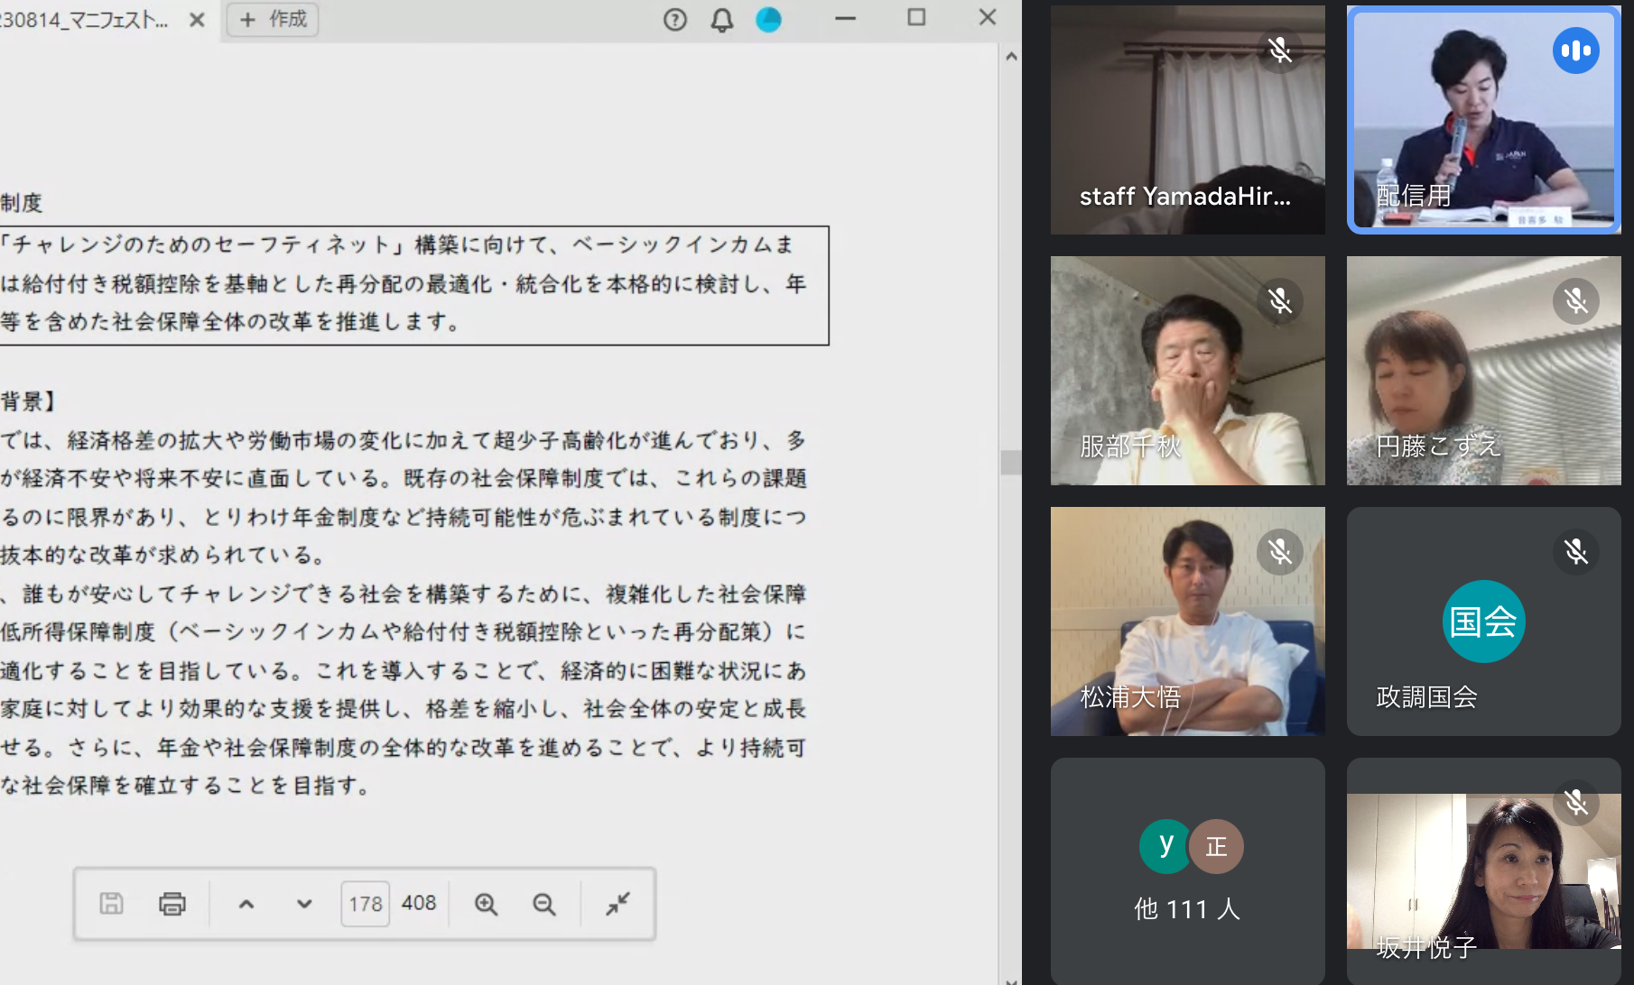Go to previous page with up chevron
Viewport: 1634px width, 985px height.
pos(246,904)
